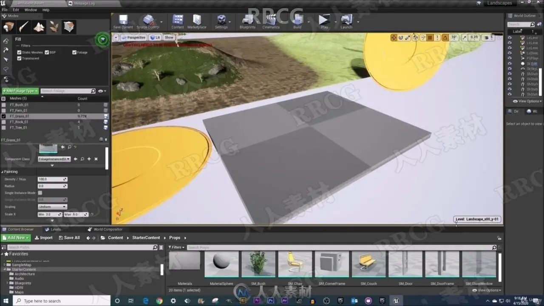544x306 pixels.
Task: Open editor Settings toolbar button
Action: click(221, 22)
